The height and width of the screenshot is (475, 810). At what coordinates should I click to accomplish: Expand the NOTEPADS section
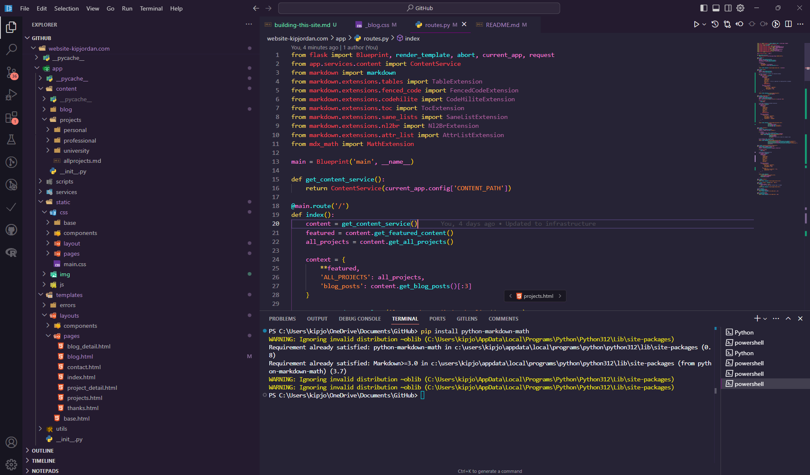pos(141,471)
